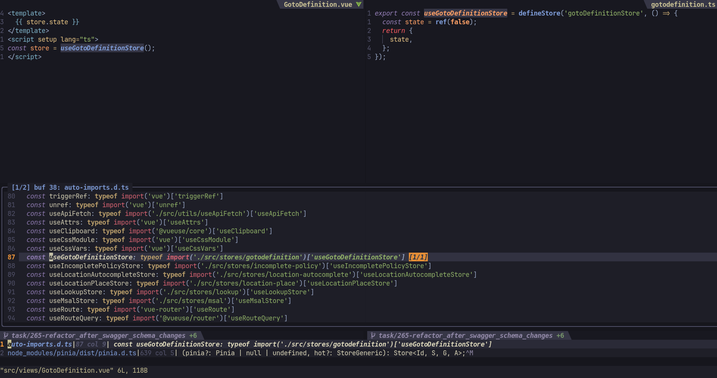
Task: Click '639 col 5' position in quickfix list
Action: [x=157, y=353]
